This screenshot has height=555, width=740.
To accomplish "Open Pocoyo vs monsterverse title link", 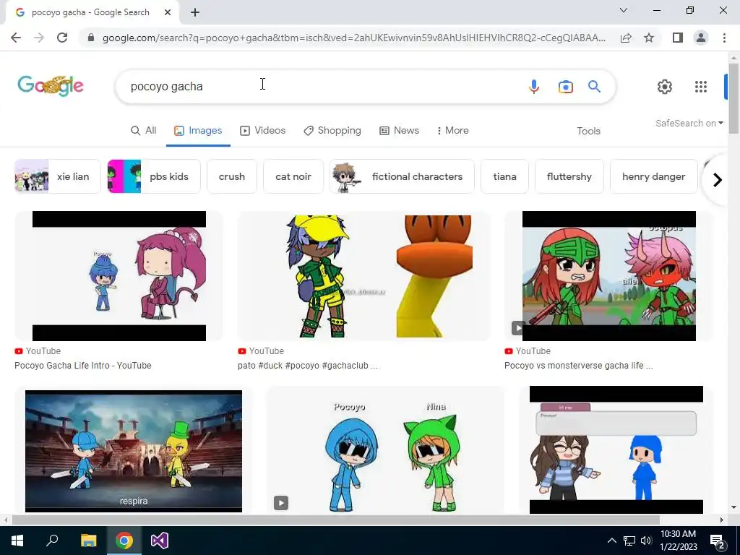I will tap(579, 365).
